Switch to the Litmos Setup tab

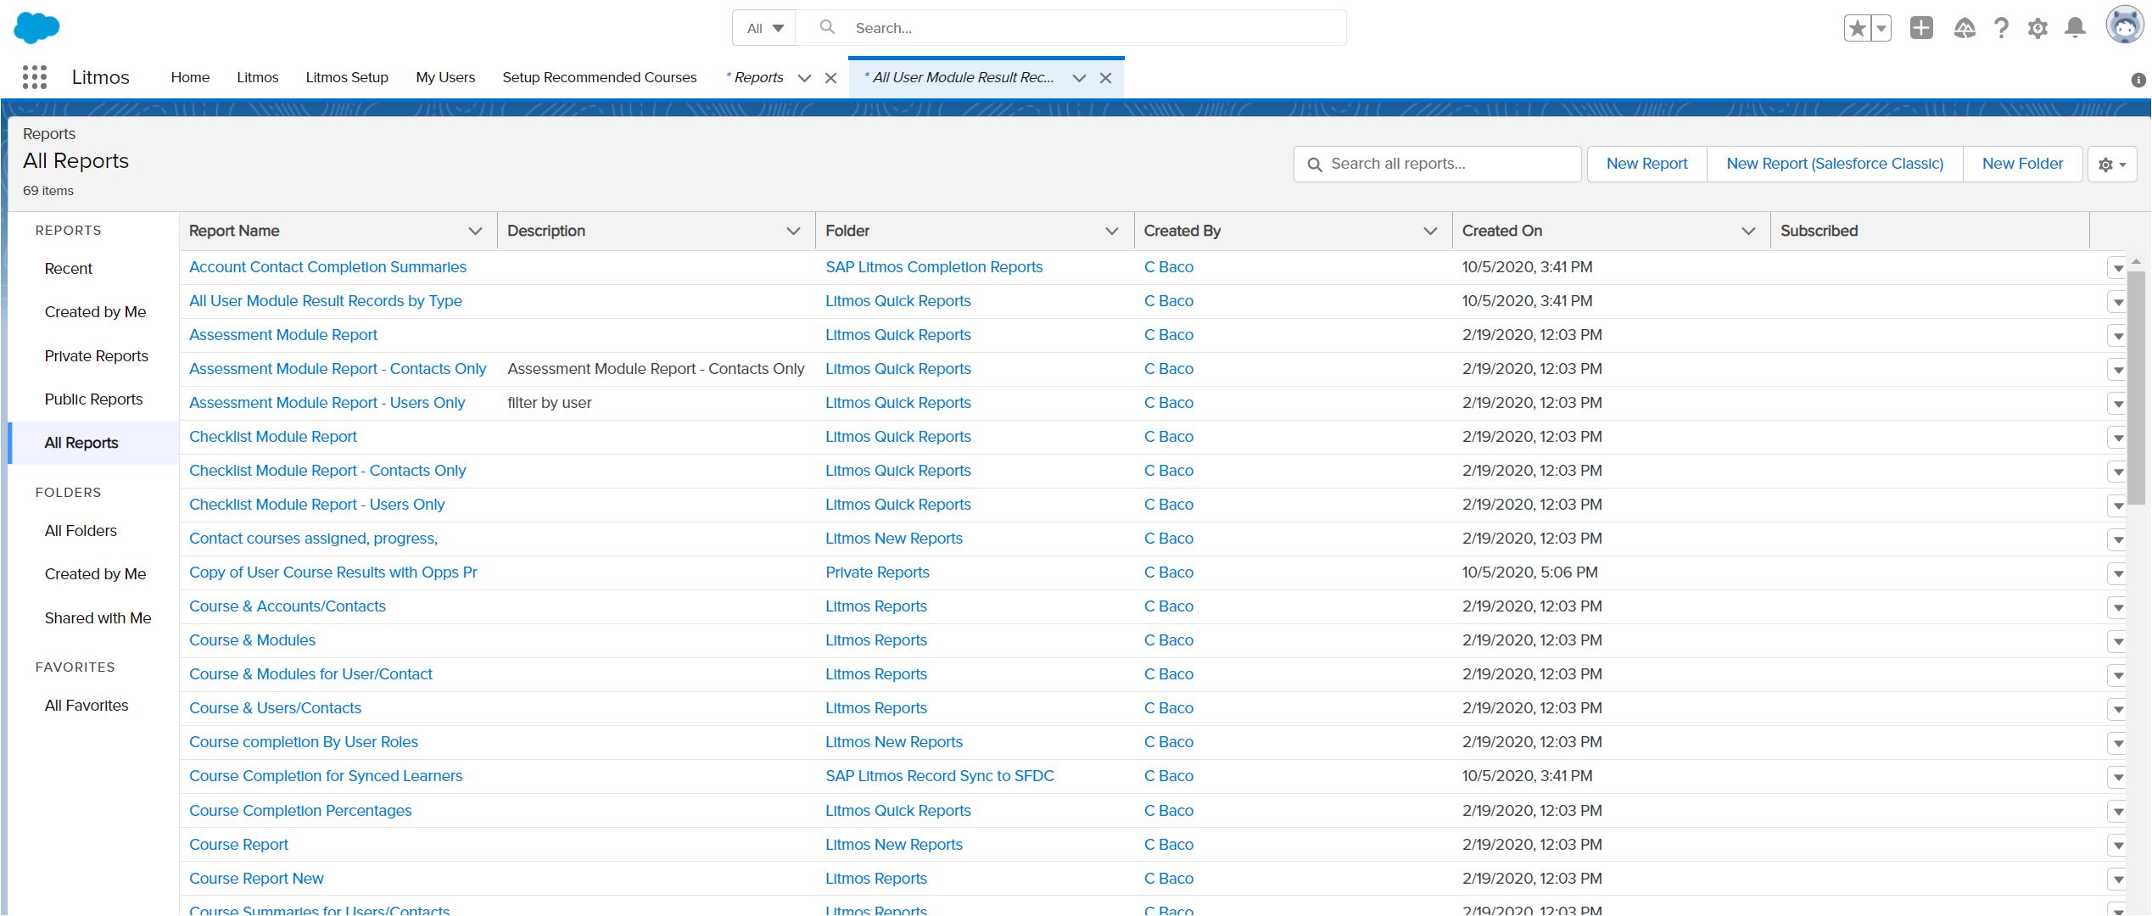coord(346,77)
